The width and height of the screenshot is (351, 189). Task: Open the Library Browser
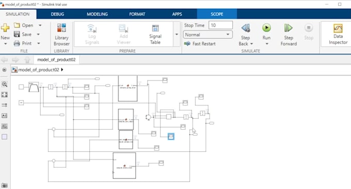point(61,35)
